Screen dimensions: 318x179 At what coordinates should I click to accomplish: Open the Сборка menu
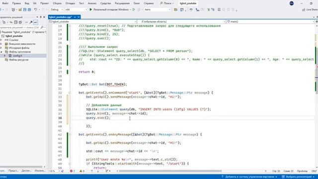coord(57,3)
